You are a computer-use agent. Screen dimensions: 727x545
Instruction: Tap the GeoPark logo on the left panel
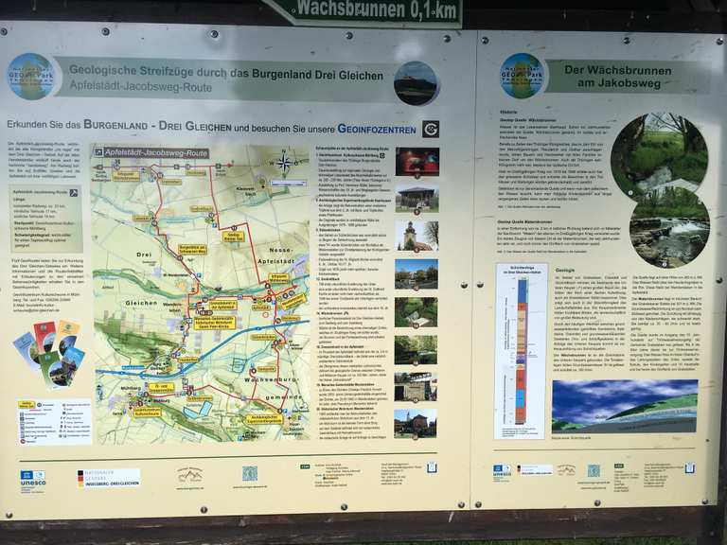point(31,77)
